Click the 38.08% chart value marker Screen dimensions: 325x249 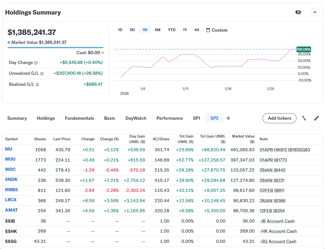coord(304,49)
